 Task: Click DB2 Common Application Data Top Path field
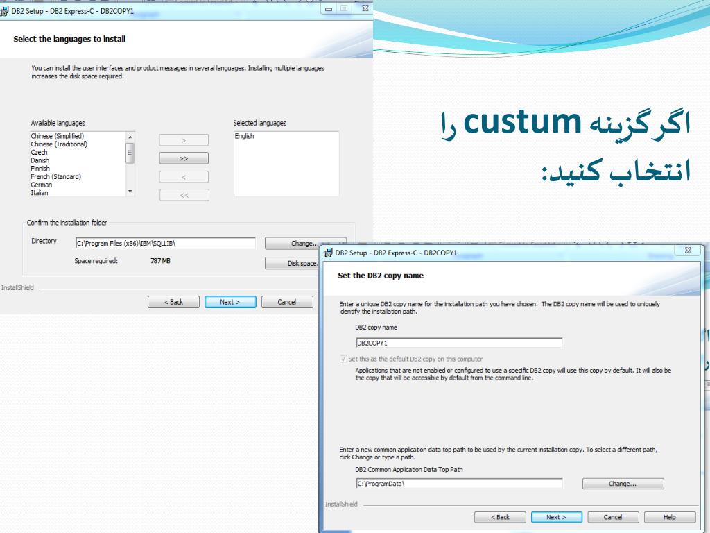459,484
